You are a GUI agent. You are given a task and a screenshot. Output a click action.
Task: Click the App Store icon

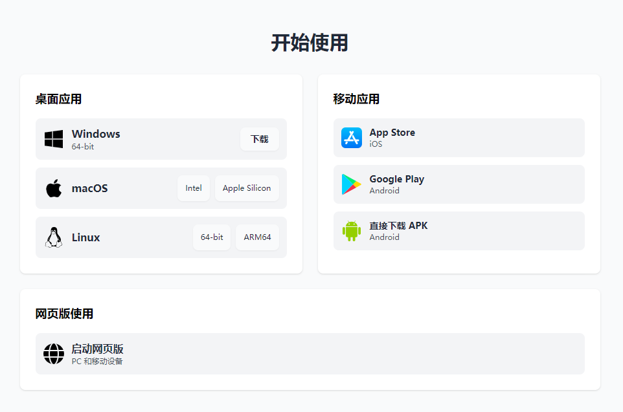click(x=352, y=138)
